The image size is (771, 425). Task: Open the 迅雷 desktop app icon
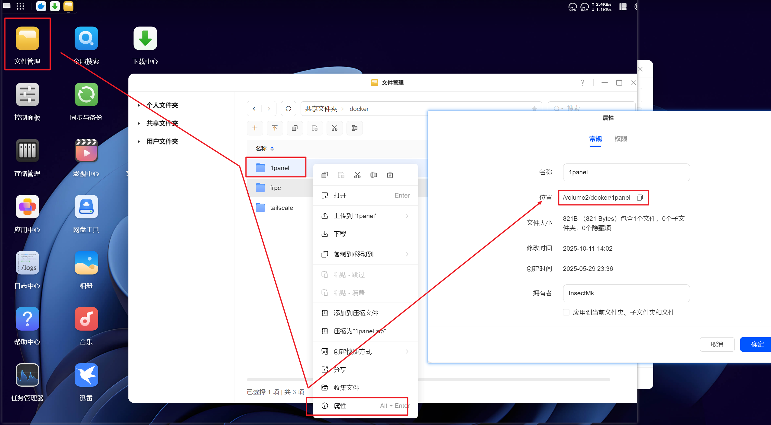click(86, 375)
